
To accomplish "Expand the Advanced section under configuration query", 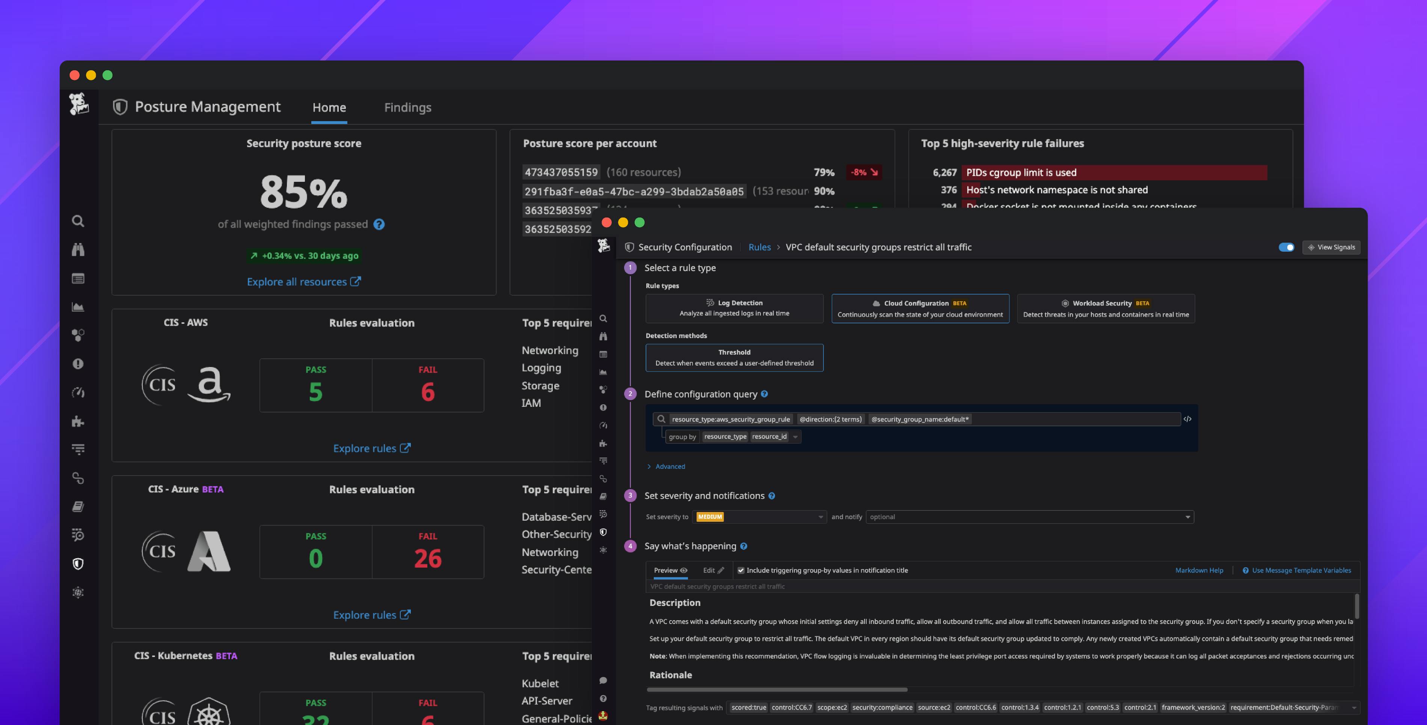I will [667, 466].
